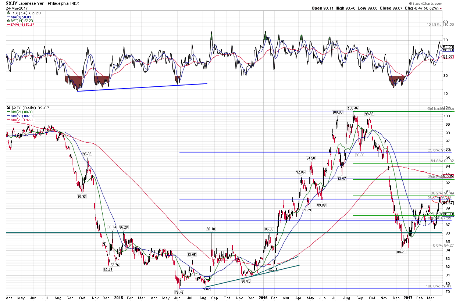
Task: Select the red MA(200) 92.85 legend entry
Action: click(x=21, y=120)
